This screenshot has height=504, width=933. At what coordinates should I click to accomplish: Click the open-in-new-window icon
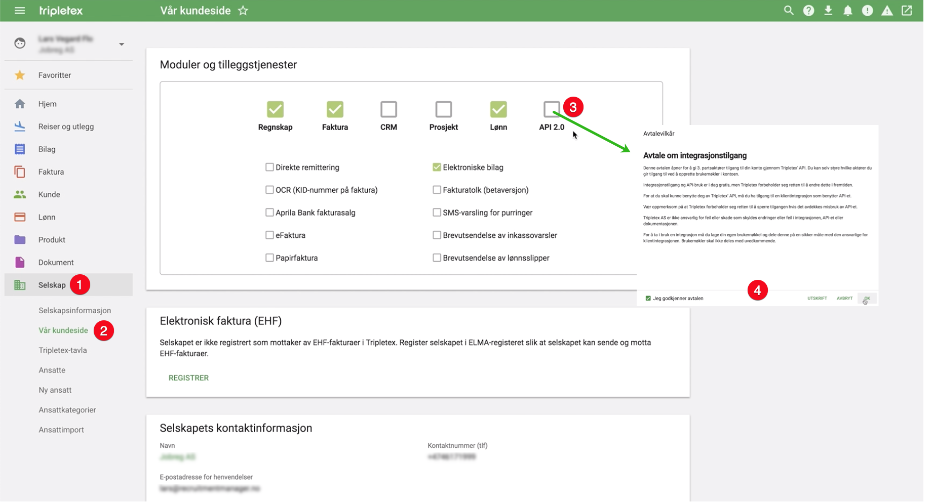(907, 11)
